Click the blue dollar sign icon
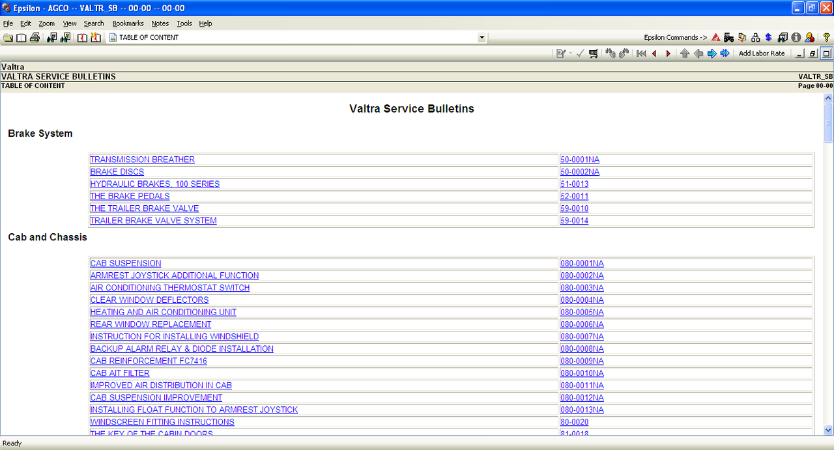Viewport: 834px width, 450px height. [x=768, y=38]
